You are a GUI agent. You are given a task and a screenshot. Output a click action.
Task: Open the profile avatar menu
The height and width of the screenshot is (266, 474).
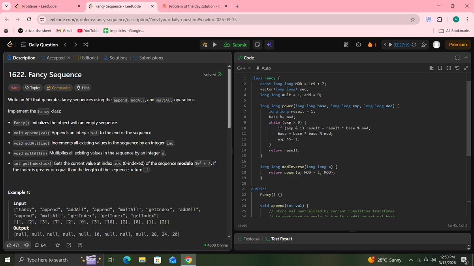pyautogui.click(x=436, y=45)
